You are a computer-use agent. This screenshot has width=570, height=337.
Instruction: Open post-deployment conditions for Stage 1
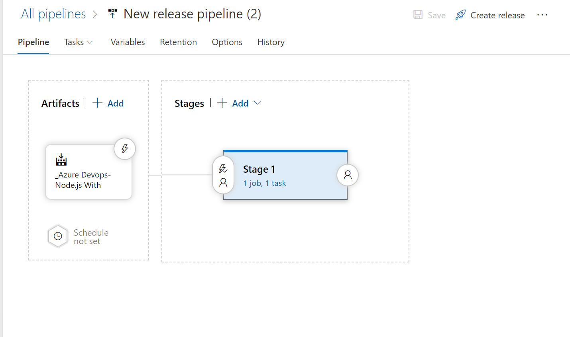coord(347,175)
